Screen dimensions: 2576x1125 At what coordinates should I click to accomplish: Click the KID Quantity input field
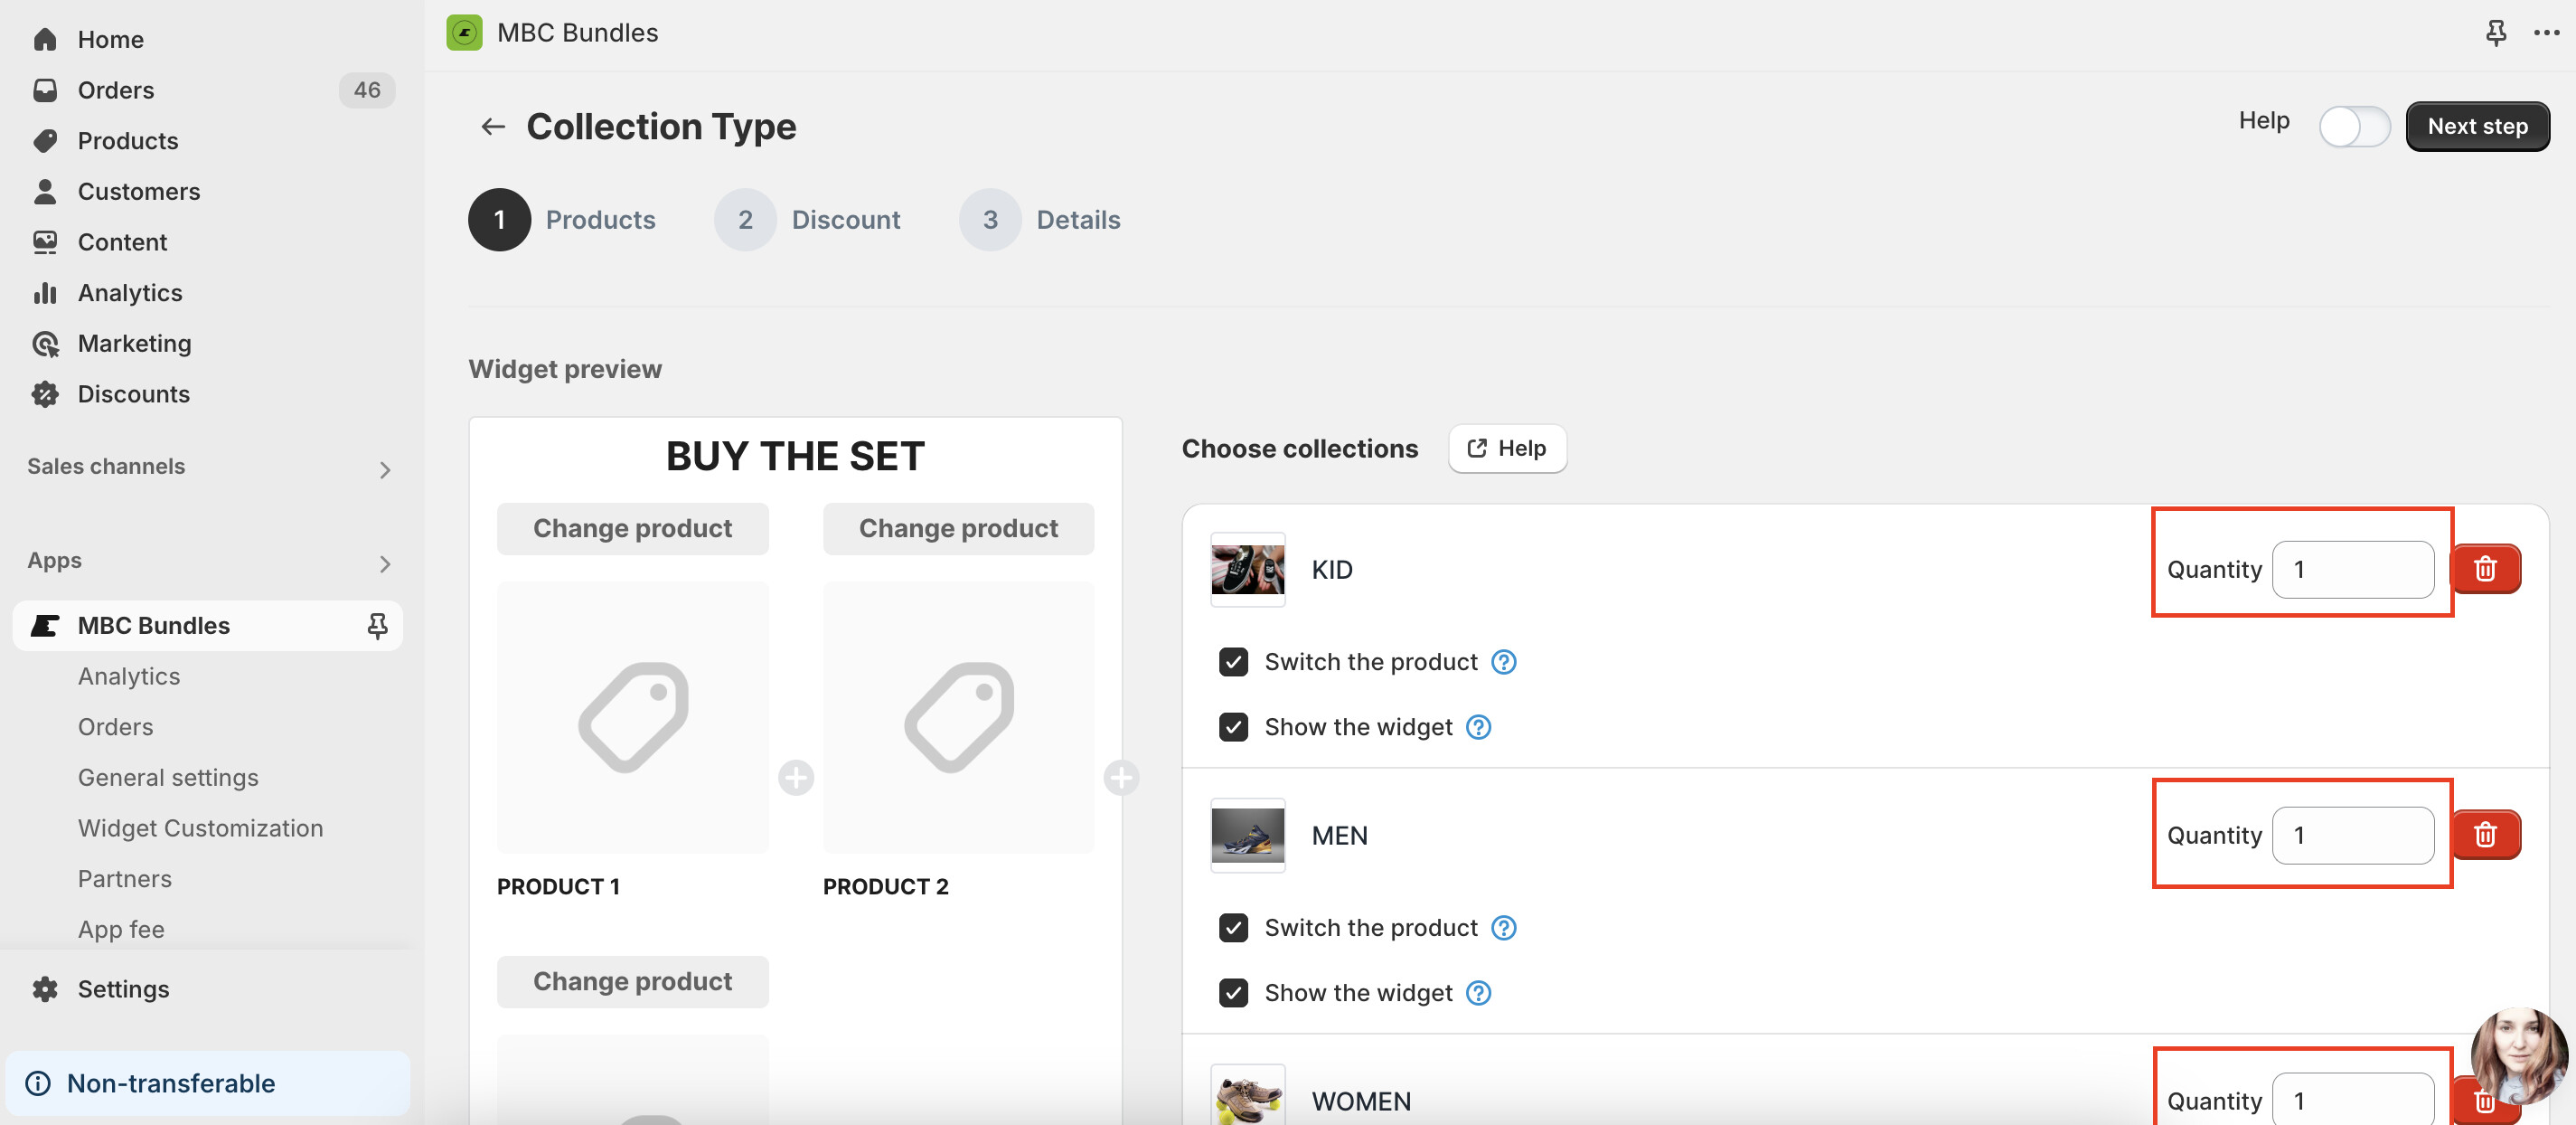tap(2352, 570)
